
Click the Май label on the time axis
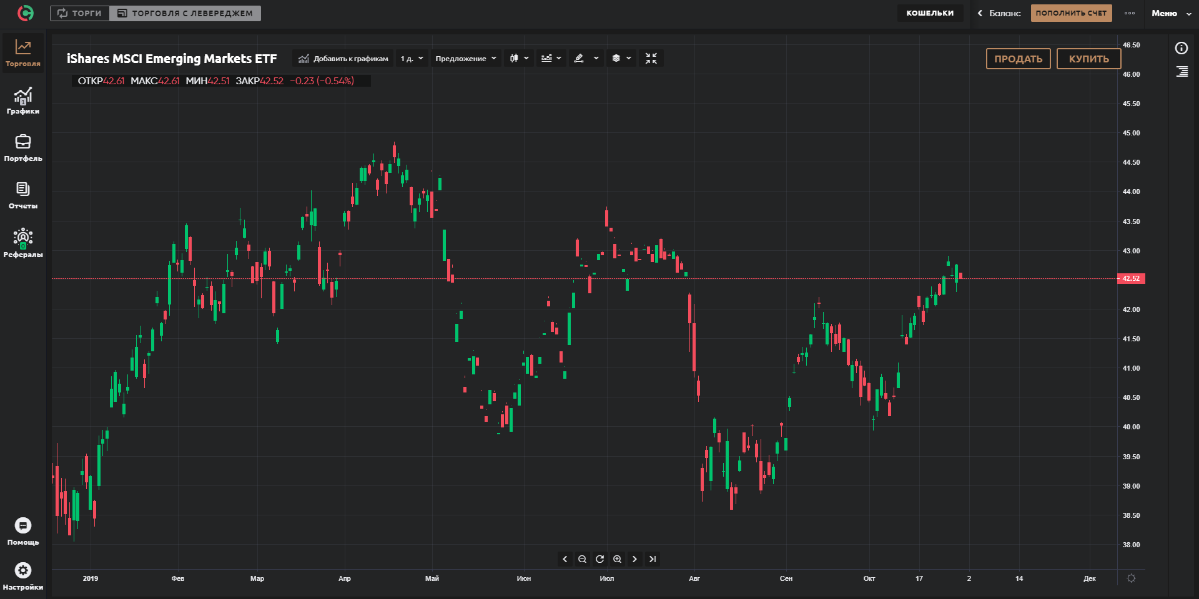point(432,578)
